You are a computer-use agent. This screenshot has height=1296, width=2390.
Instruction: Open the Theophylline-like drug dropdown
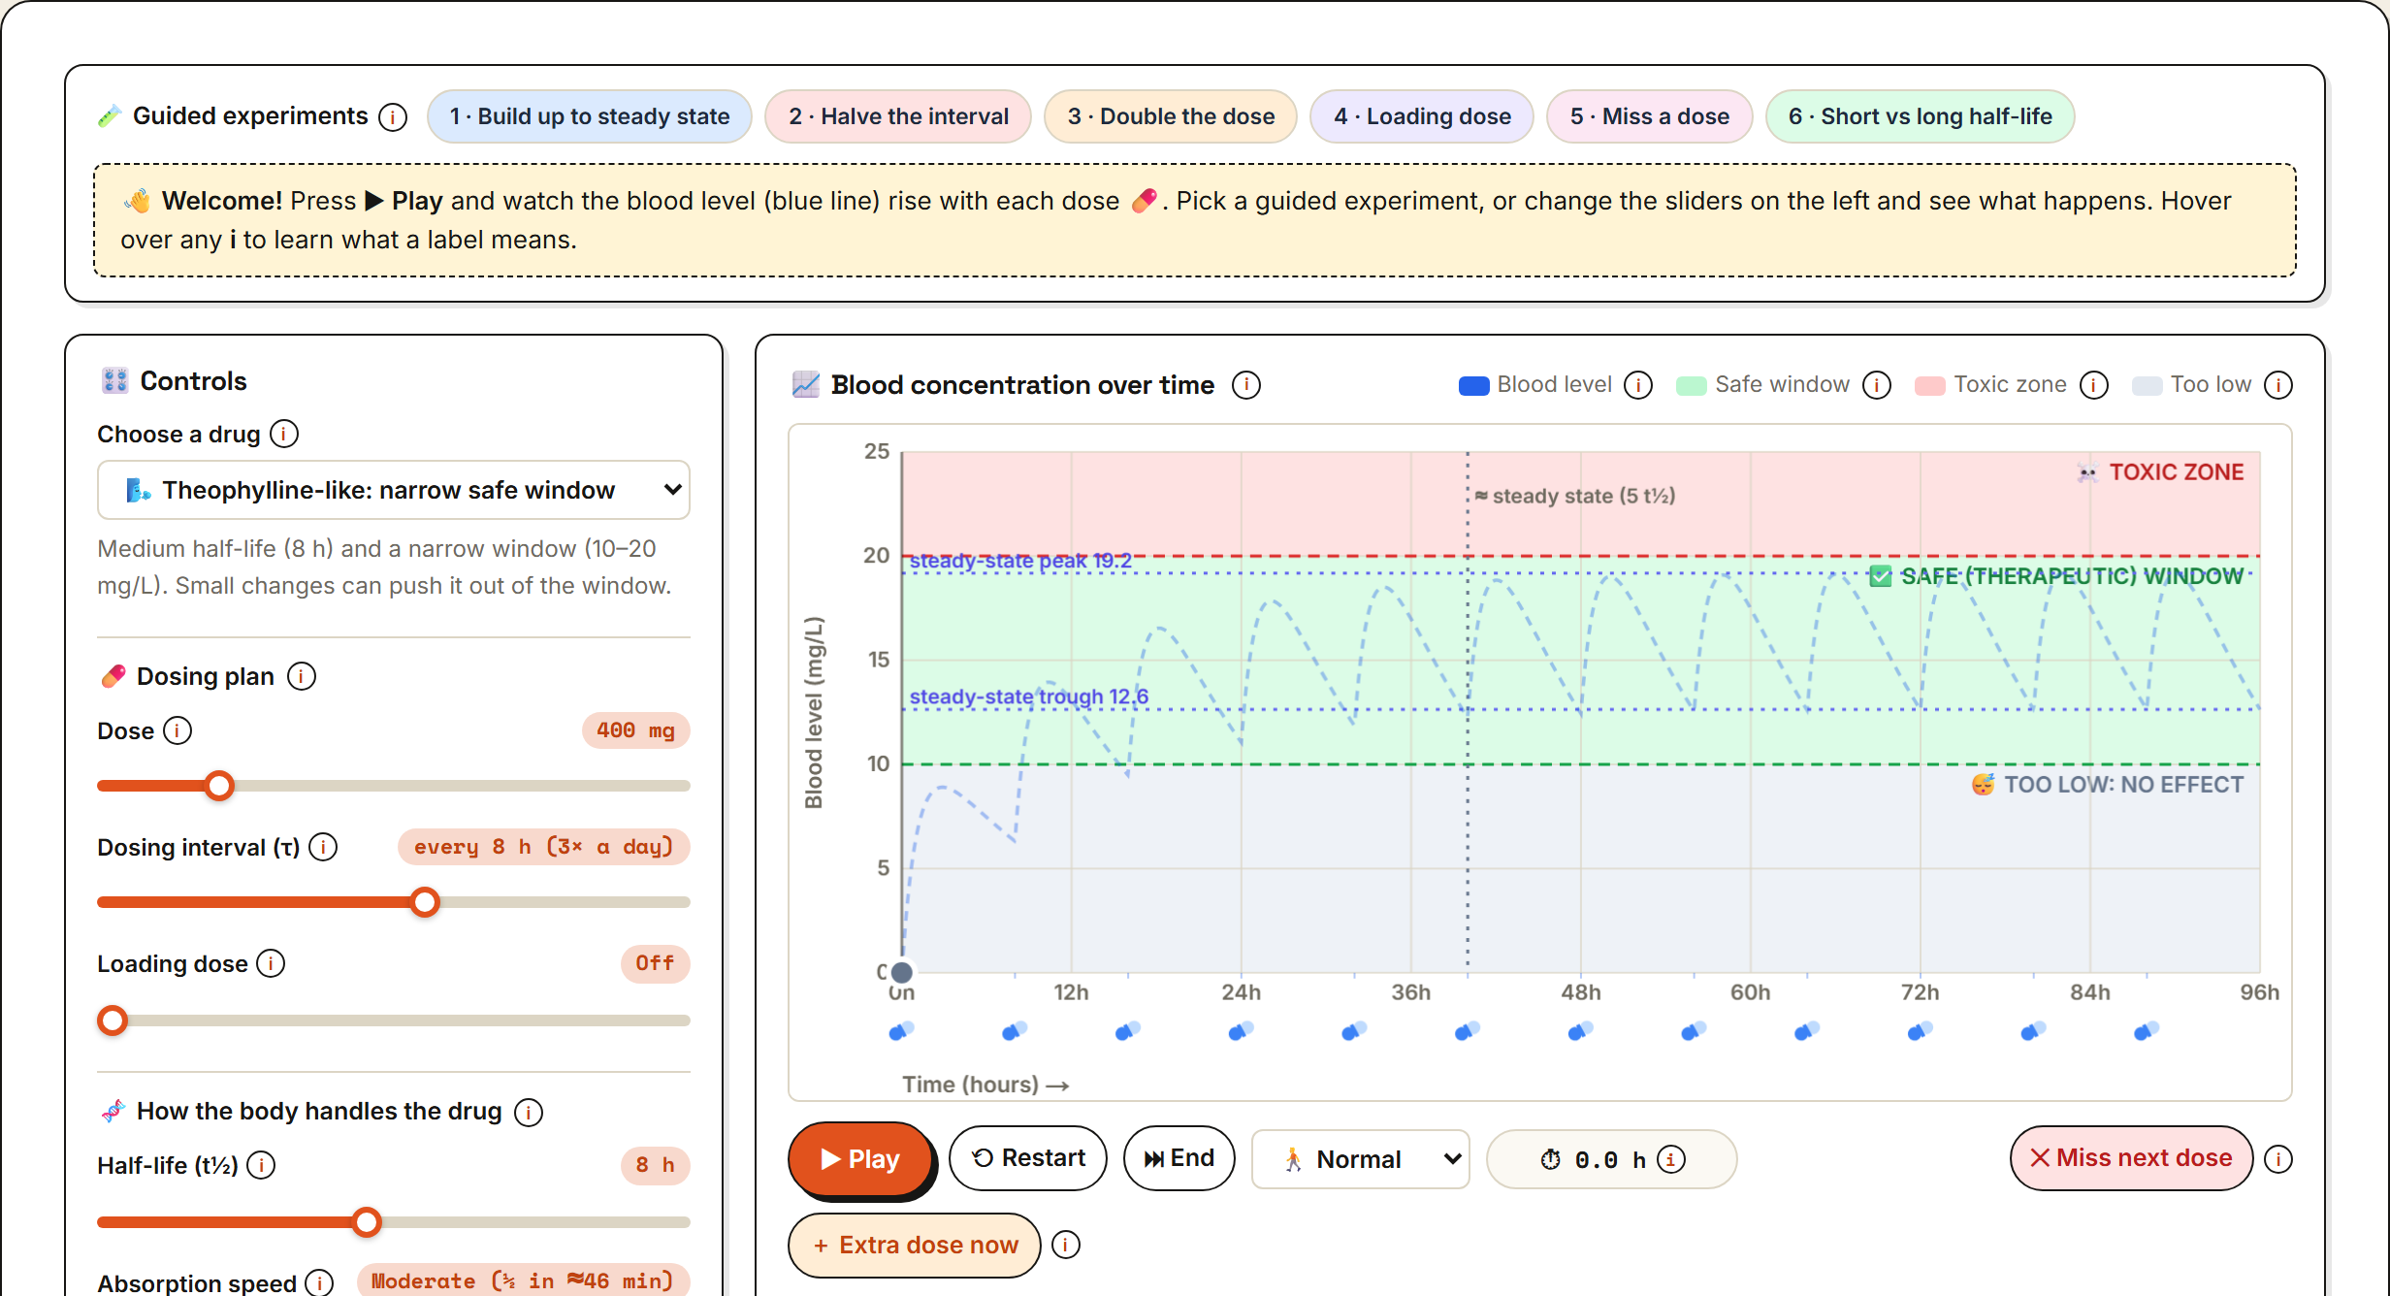(394, 490)
